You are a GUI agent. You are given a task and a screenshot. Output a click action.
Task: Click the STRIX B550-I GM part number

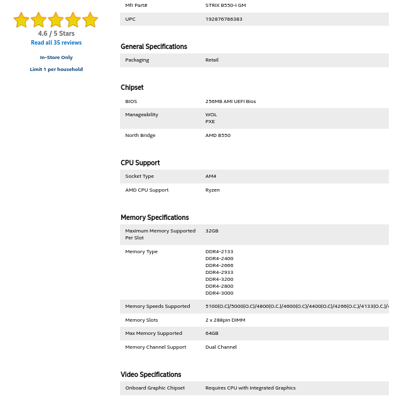click(226, 5)
